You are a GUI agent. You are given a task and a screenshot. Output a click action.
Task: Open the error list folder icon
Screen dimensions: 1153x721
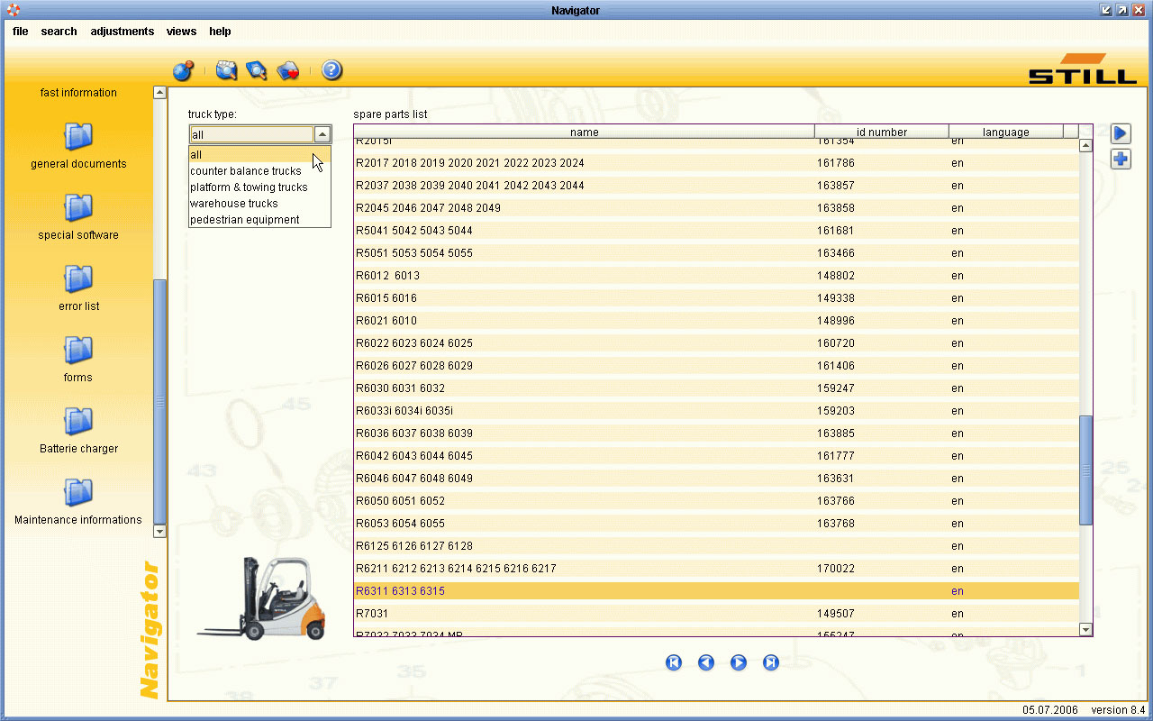coord(78,279)
